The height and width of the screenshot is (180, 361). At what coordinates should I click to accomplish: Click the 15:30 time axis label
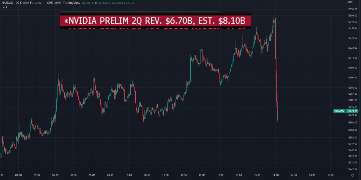coord(330,175)
